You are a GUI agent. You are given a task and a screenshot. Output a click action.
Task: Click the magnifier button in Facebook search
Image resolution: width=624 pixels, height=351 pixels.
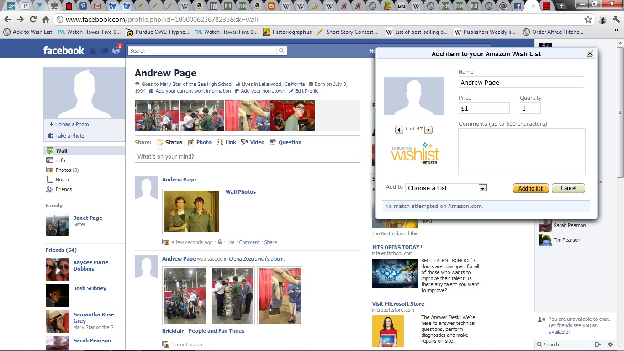point(282,51)
